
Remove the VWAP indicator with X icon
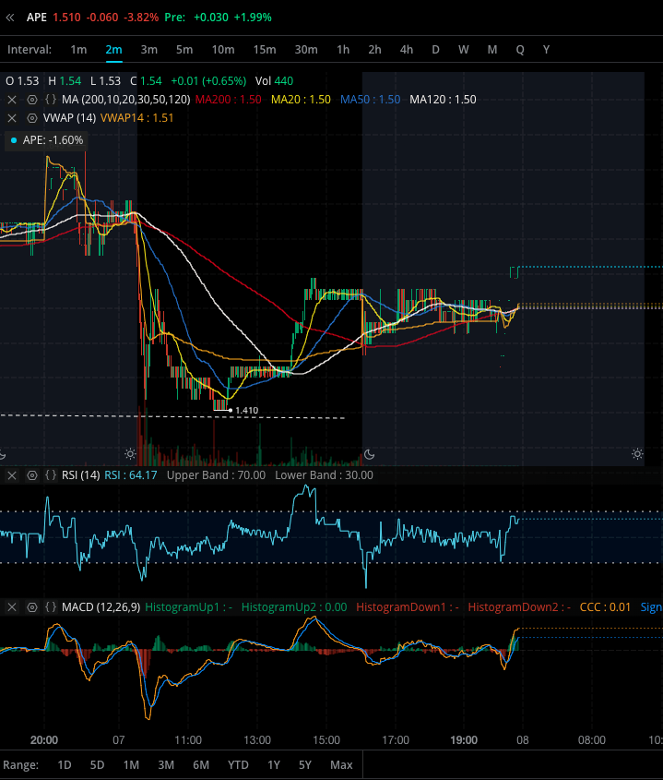click(12, 118)
